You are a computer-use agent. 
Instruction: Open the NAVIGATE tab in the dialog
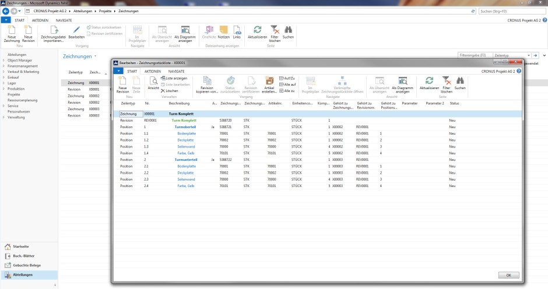[x=168, y=71]
